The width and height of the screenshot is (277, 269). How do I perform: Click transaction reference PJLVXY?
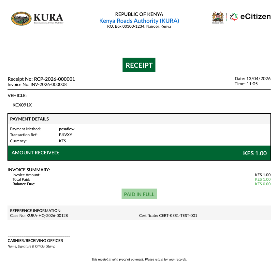(66, 135)
